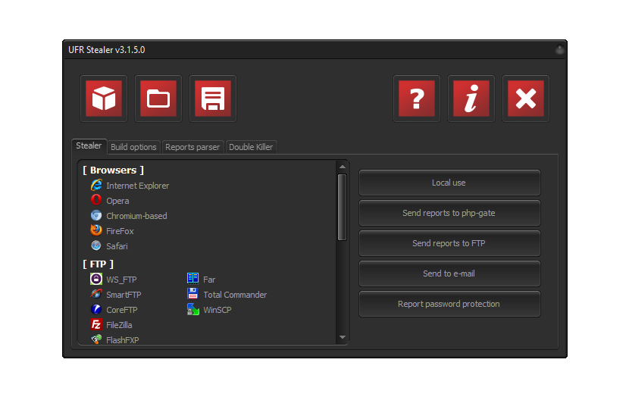Select the Opera icon in Browsers

[x=96, y=200]
